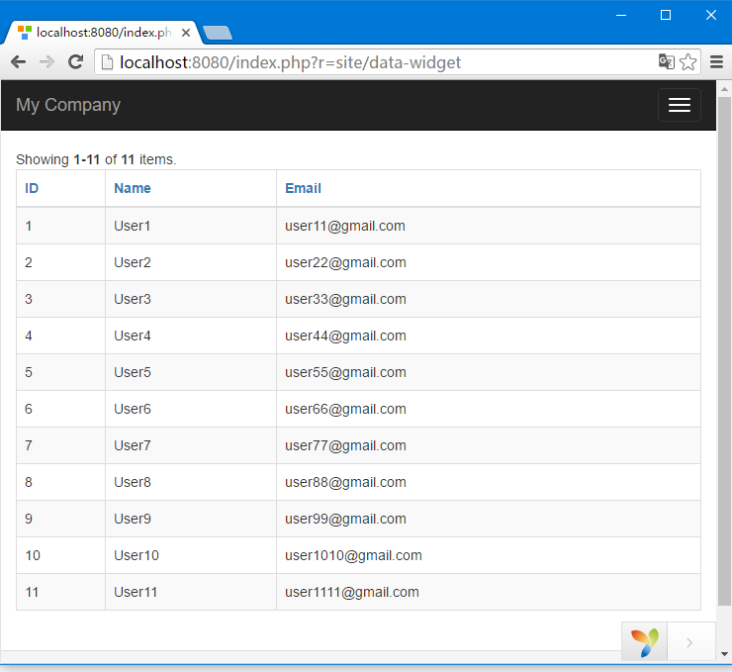Open the My Company brand link

click(x=68, y=105)
